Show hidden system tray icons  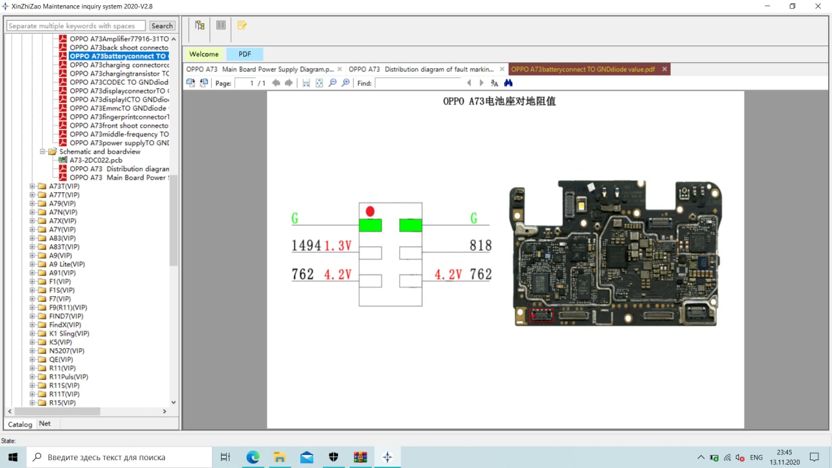coord(701,458)
